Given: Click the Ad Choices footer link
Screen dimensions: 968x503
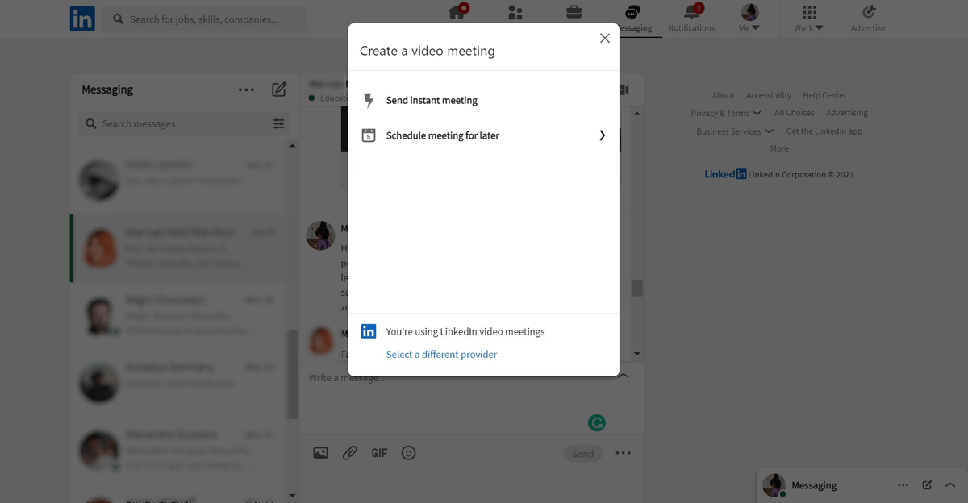Looking at the screenshot, I should [x=795, y=113].
